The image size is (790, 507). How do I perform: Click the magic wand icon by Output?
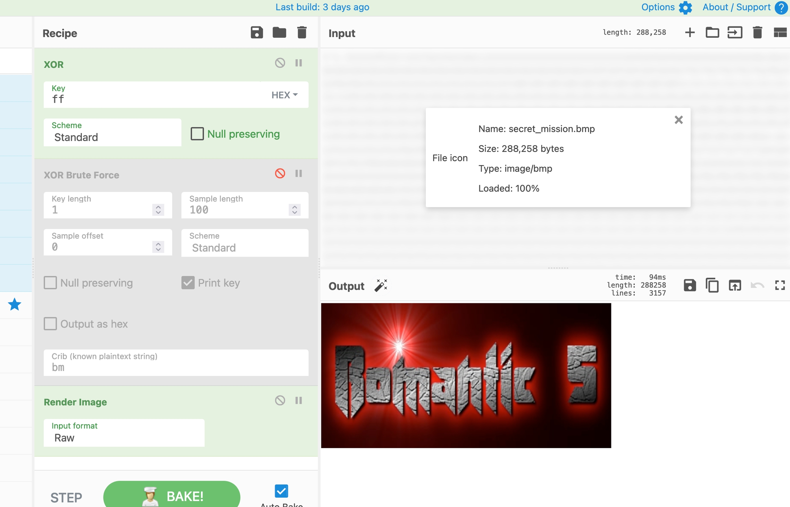coord(381,286)
